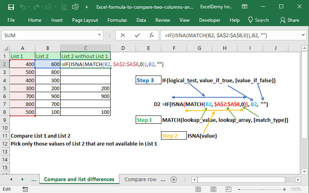Click the Select All corner triangle
Screen dimensions: 309x193
[x=6, y=48]
